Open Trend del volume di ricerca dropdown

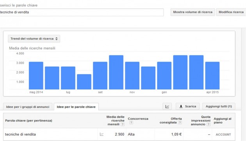coord(34,39)
